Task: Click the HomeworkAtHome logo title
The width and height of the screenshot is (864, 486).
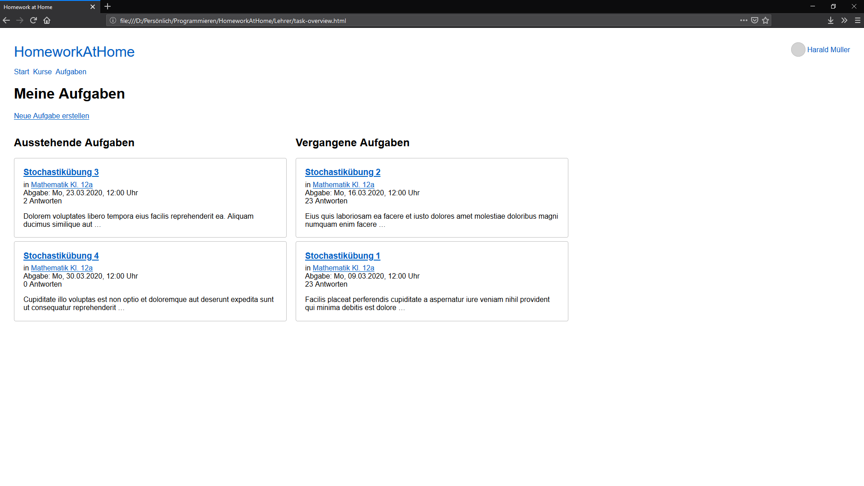Action: [x=74, y=52]
